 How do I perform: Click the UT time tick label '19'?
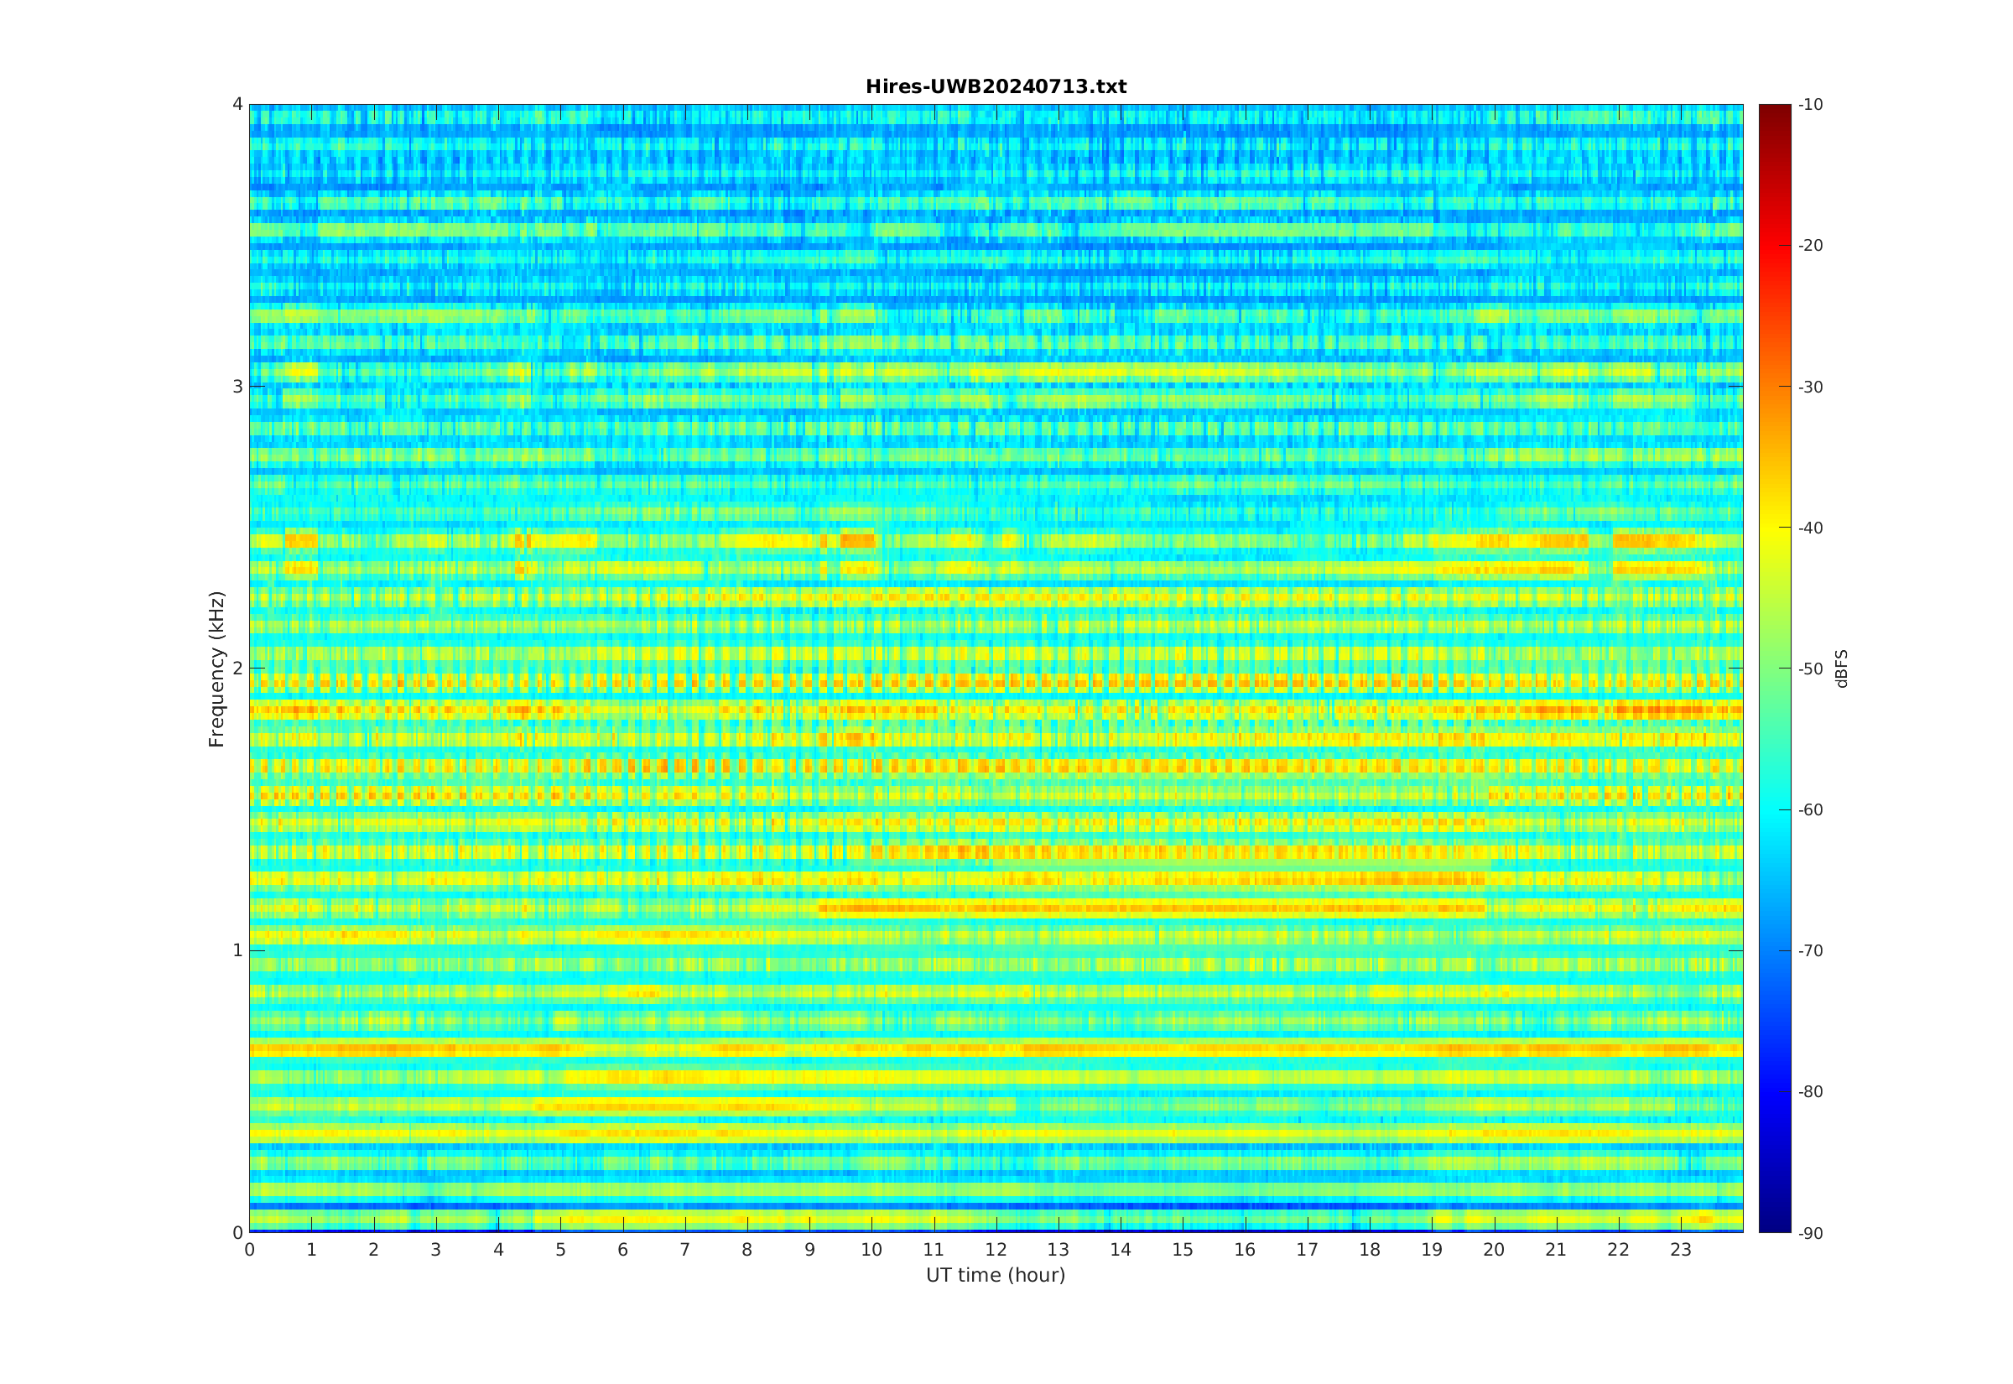pos(1432,1250)
